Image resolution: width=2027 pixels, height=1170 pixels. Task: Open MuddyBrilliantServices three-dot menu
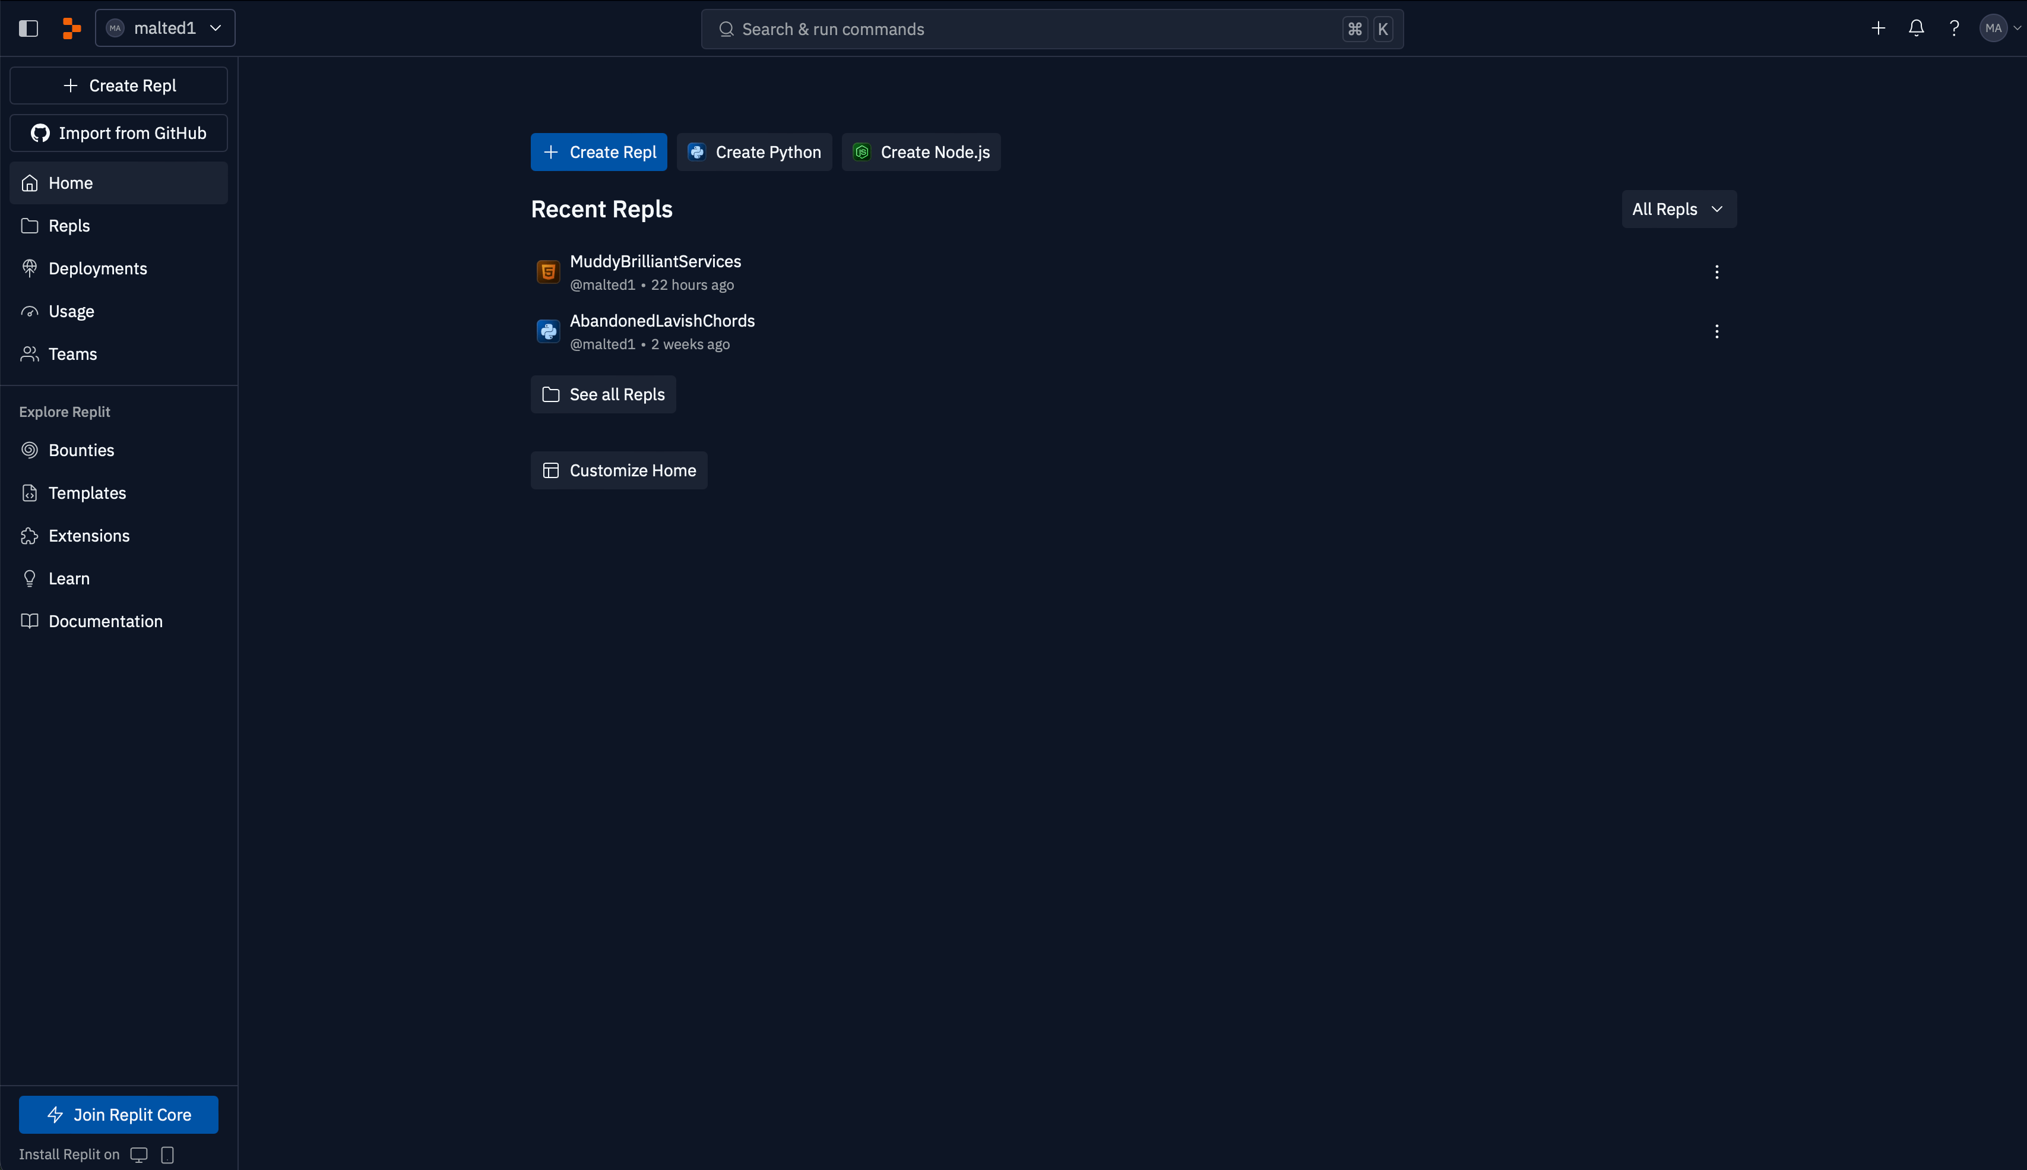[x=1716, y=271]
